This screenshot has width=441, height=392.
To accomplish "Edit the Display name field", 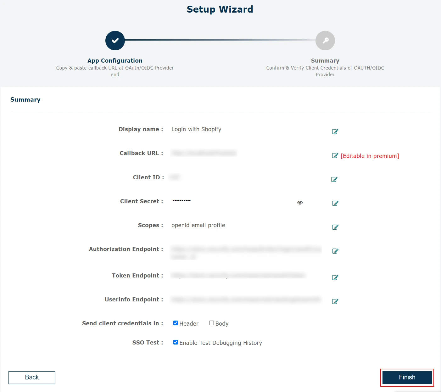I will tap(335, 132).
